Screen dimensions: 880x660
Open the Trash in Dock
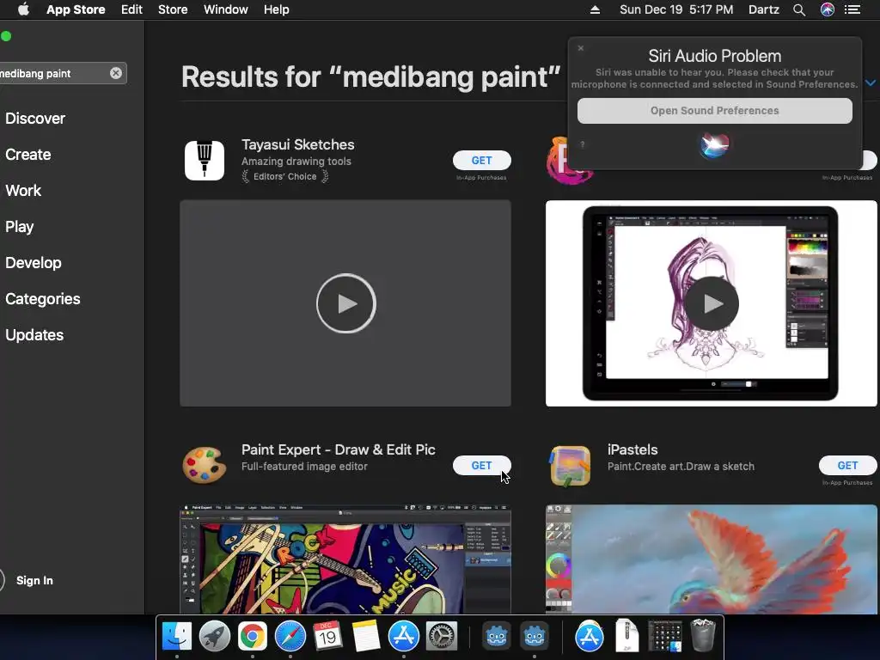pos(702,636)
